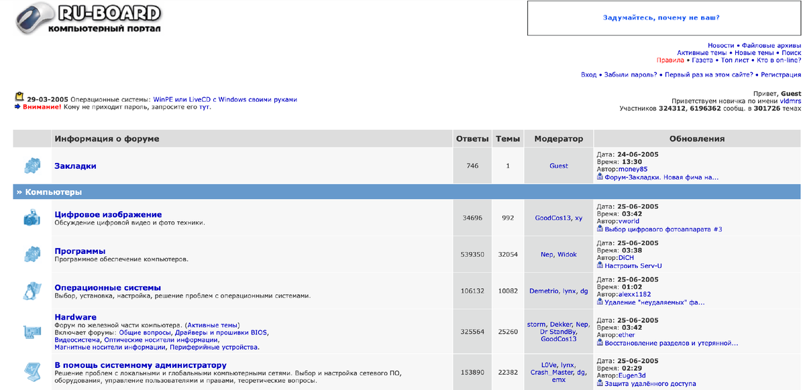Image resolution: width=805 pixels, height=390 pixels.
Task: Open the Hardware forum title
Action: point(75,317)
